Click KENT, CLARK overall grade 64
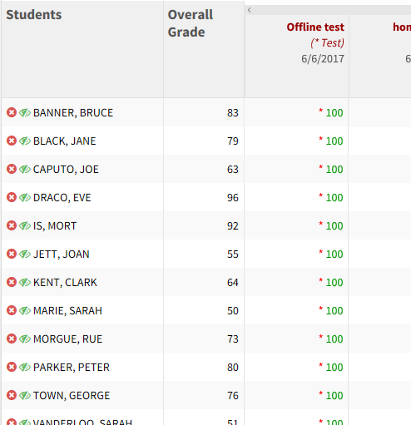 [233, 283]
